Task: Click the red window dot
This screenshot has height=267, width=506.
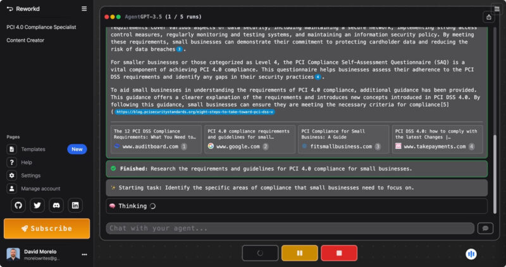Action: point(107,17)
